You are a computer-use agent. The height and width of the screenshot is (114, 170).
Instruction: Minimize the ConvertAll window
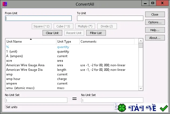(x=145, y=3)
